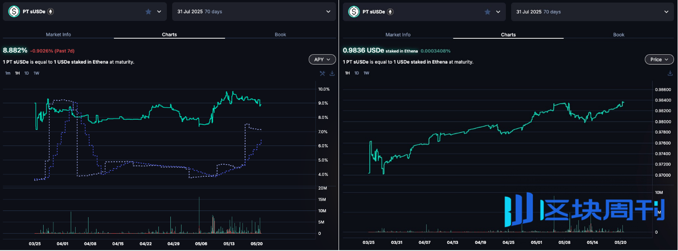Switch to Market Info tab in the APY panel
The image size is (678, 251).
58,34
